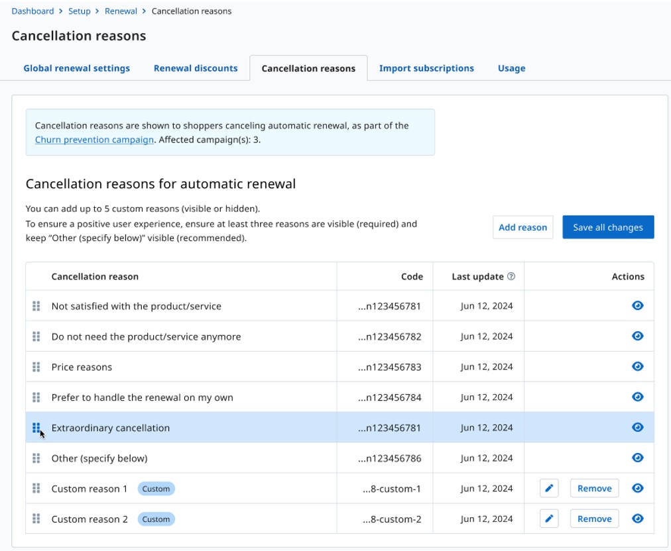Click Dashboard breadcrumb link
The height and width of the screenshot is (551, 671).
32,11
